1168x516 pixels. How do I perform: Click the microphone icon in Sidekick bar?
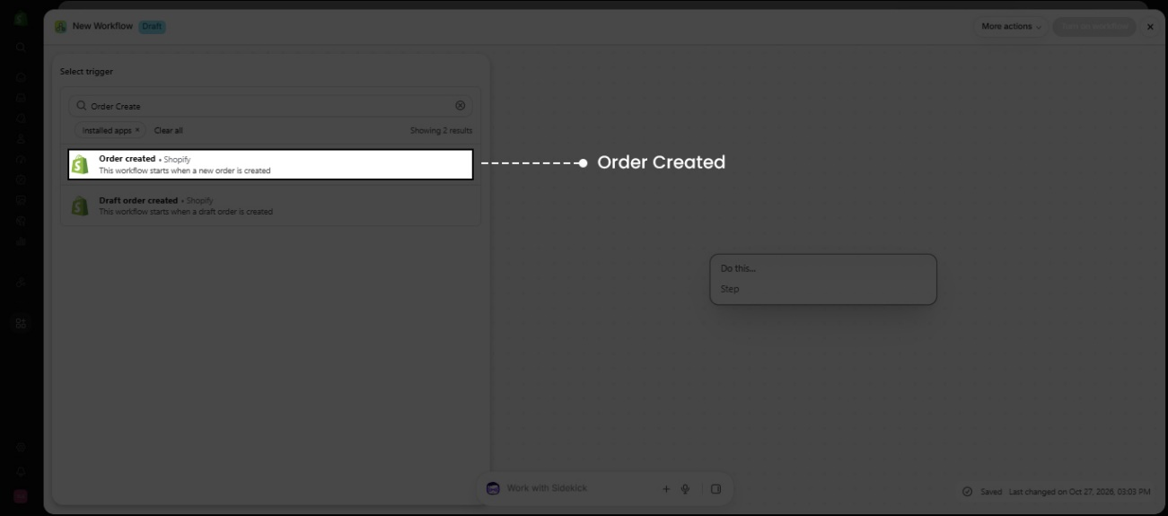(685, 489)
